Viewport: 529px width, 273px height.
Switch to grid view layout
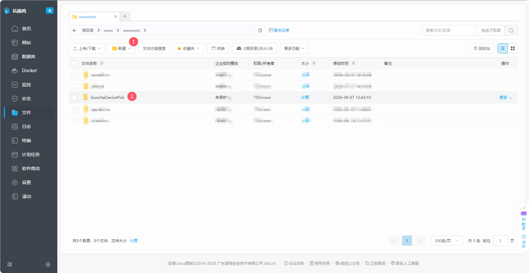coord(513,48)
